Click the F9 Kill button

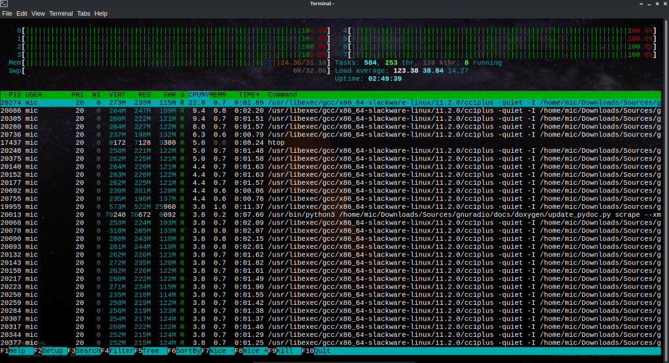tap(286, 351)
